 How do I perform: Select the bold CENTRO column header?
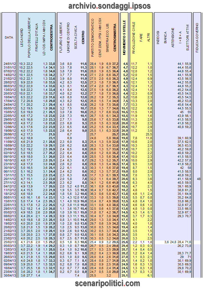click(83, 37)
